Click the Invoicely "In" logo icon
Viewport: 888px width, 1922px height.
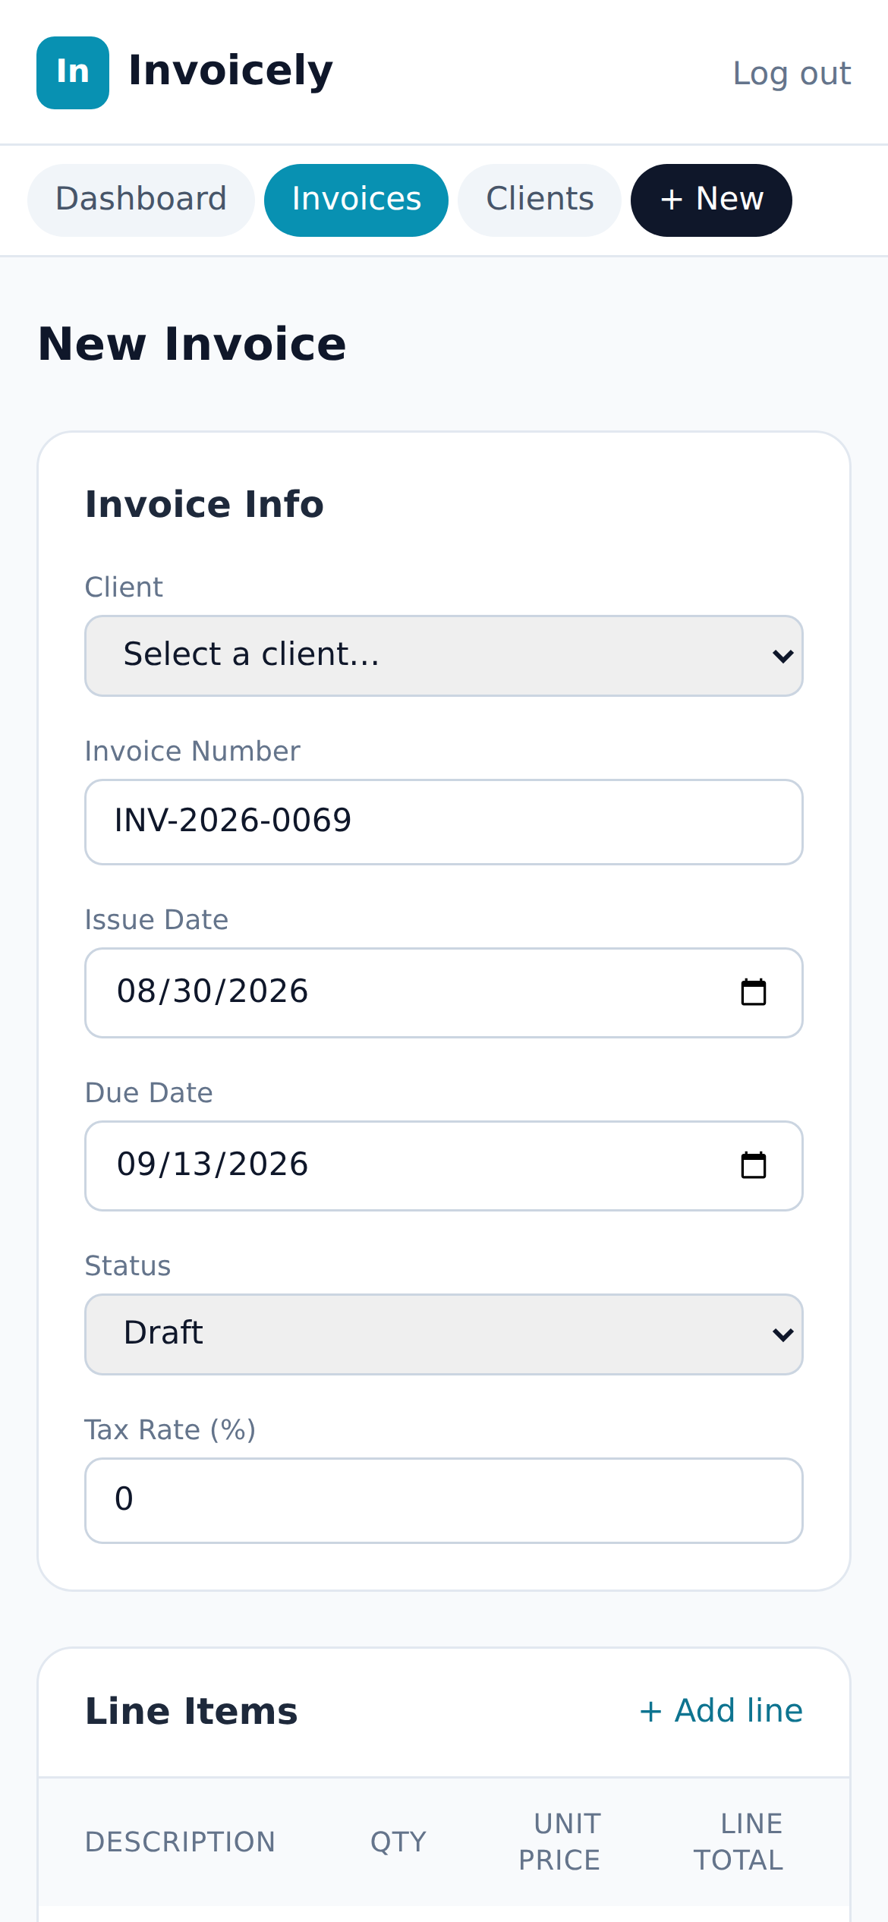point(73,73)
